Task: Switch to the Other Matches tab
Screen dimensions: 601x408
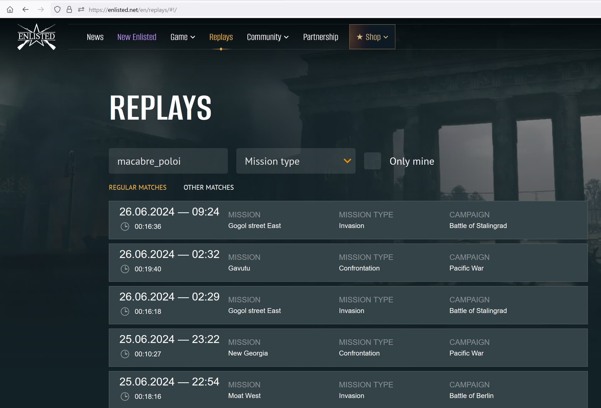Action: [208, 187]
